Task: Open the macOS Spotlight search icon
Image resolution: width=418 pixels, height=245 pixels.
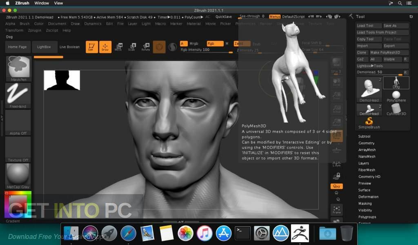Action: point(400,3)
